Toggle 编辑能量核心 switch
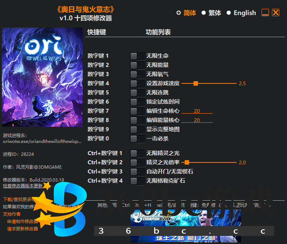The height and width of the screenshot is (244, 287). tap(137, 121)
